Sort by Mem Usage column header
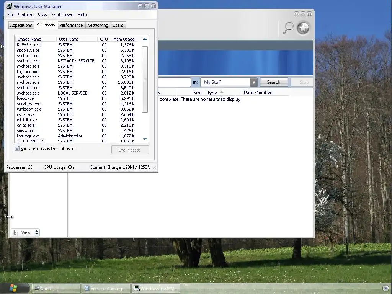Screen dimensions: 392x294 [124, 39]
